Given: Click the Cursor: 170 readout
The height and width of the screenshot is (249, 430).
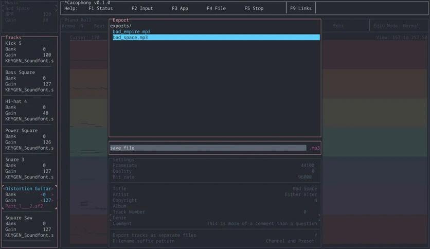Looking at the screenshot, I should 84,38.
